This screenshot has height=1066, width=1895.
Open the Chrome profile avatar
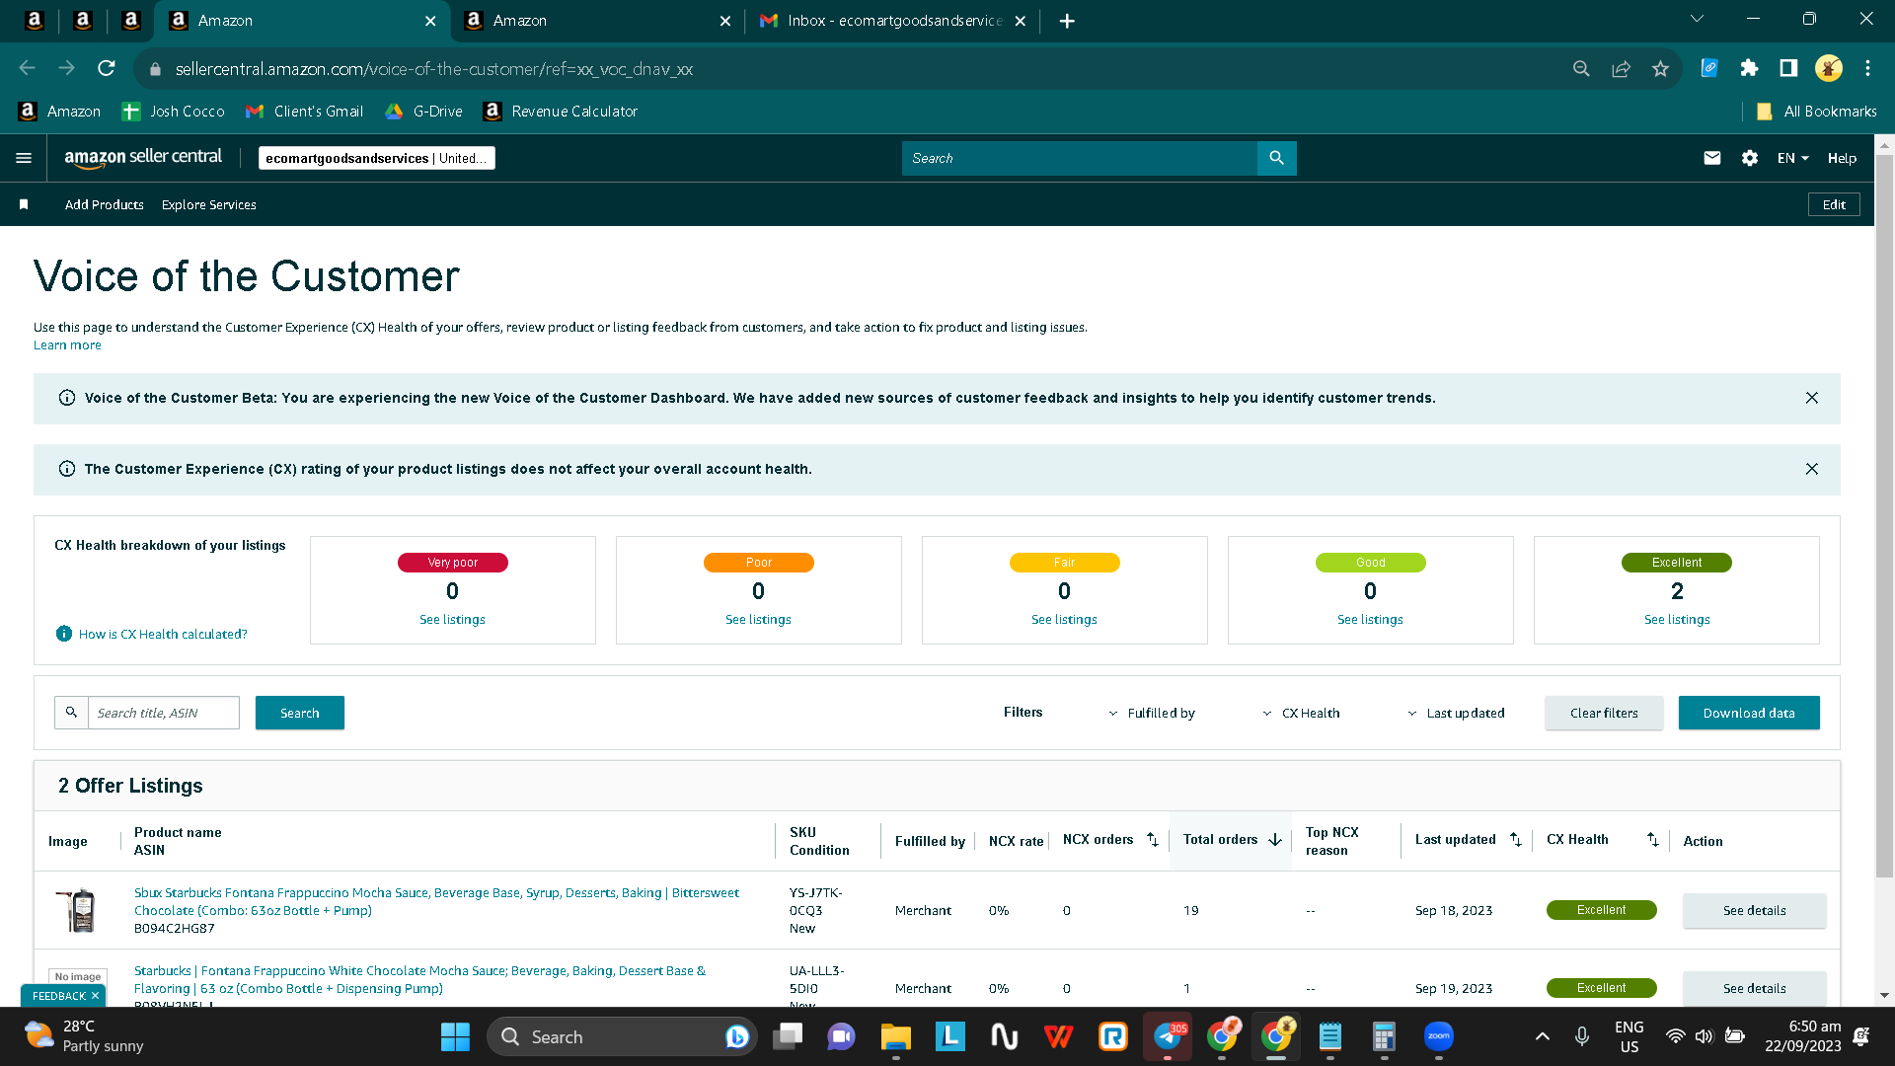[1828, 68]
